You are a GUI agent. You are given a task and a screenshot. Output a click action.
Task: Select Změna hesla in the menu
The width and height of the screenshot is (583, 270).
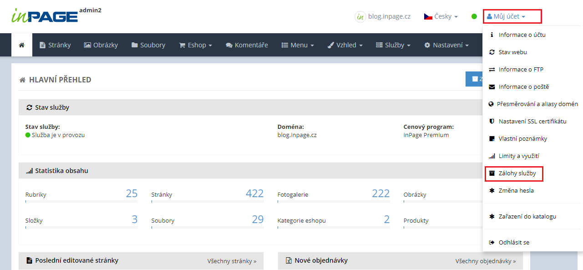tap(516, 191)
